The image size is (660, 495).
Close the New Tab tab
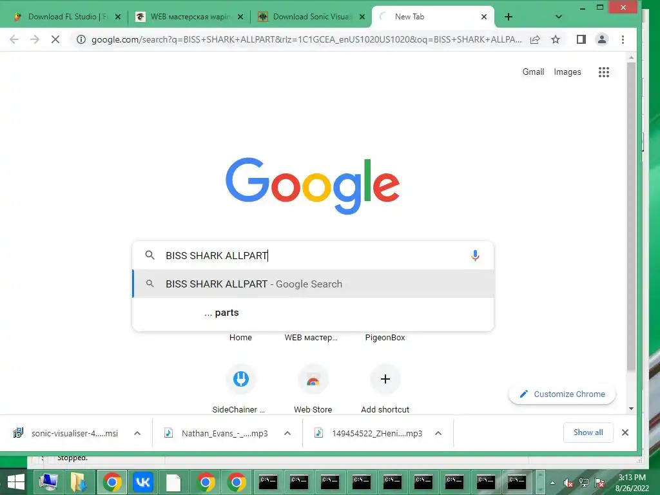484,17
